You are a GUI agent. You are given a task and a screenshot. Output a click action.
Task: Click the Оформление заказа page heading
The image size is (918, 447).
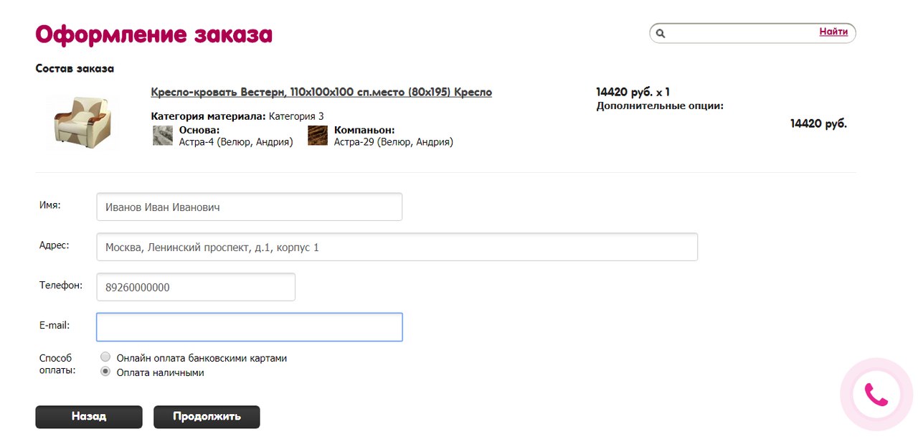click(x=153, y=34)
